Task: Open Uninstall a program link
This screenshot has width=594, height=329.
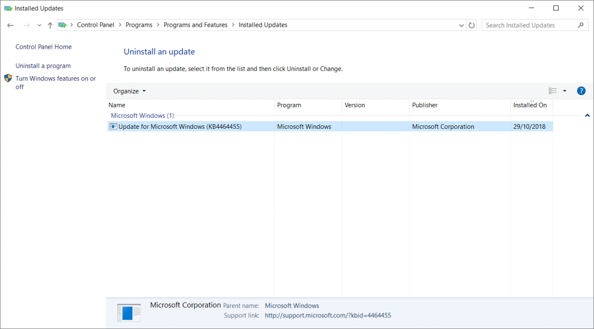Action: pos(43,66)
